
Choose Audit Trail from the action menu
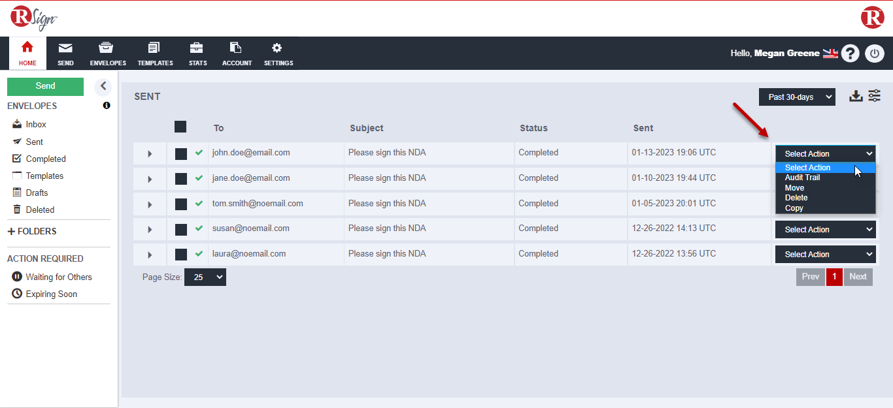802,178
